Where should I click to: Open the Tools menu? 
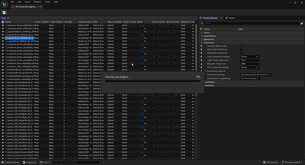point(47,2)
